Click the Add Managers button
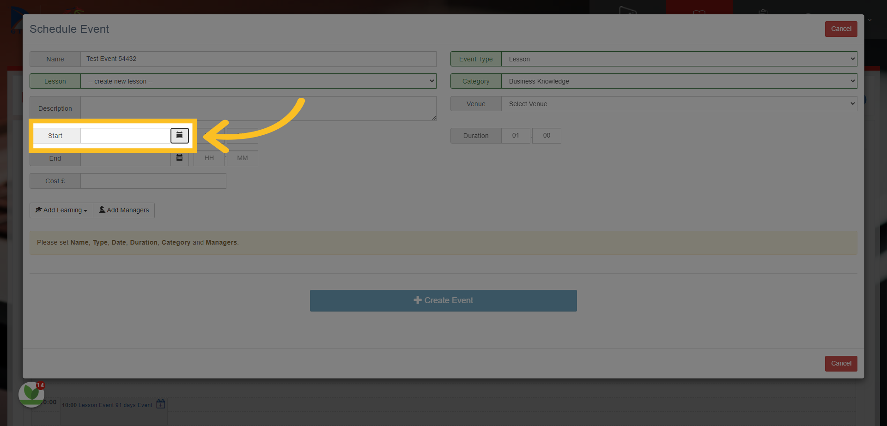Image resolution: width=887 pixels, height=426 pixels. 124,210
